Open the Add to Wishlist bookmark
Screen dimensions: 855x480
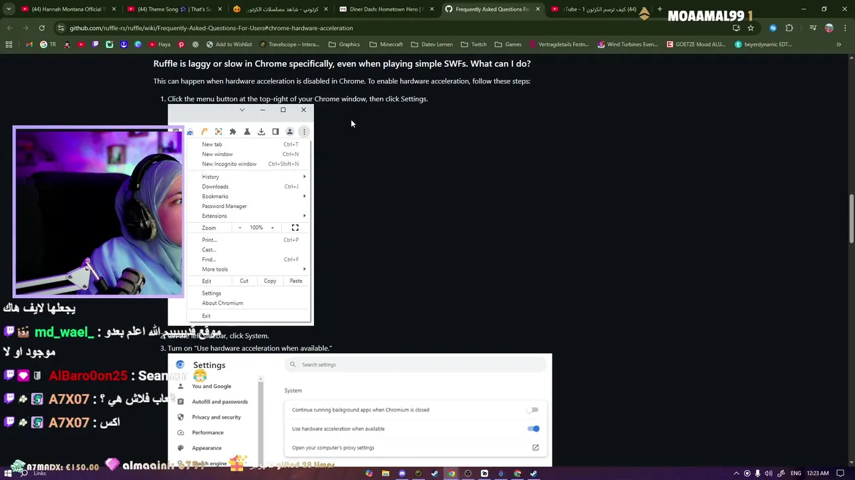pos(229,45)
